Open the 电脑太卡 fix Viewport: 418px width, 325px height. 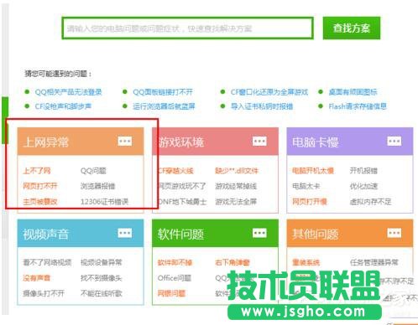(306, 186)
